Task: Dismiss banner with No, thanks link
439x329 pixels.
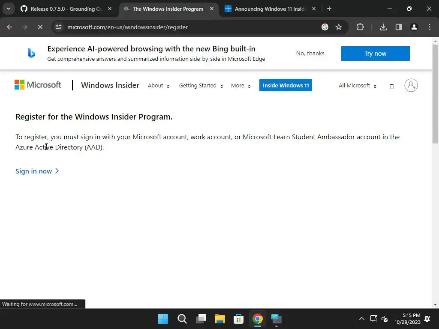Action: [x=310, y=54]
